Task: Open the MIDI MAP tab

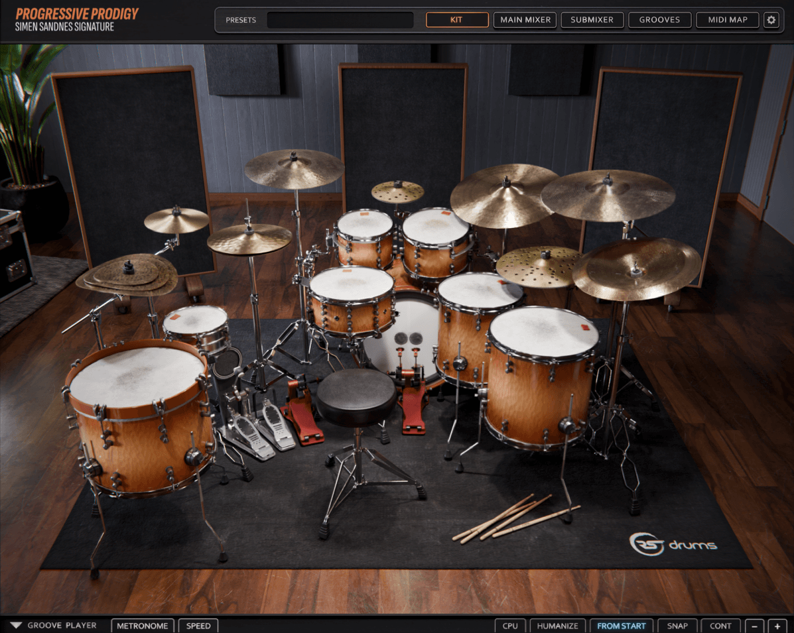Action: click(x=727, y=20)
